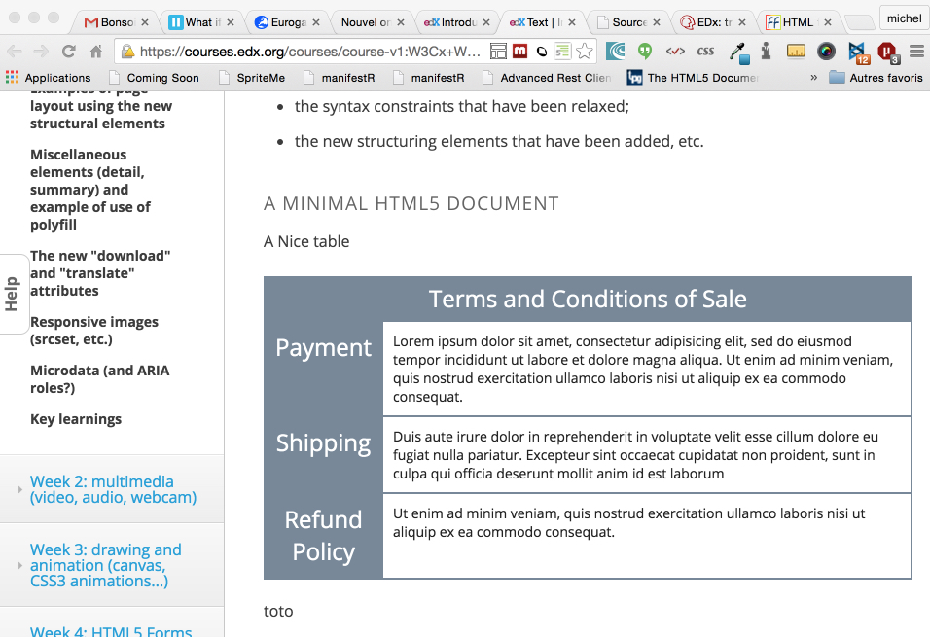
Task: Click the red 'm' extension icon
Action: pyautogui.click(x=520, y=52)
